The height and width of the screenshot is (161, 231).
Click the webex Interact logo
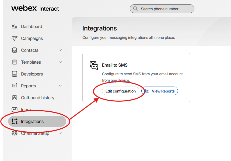point(35,8)
